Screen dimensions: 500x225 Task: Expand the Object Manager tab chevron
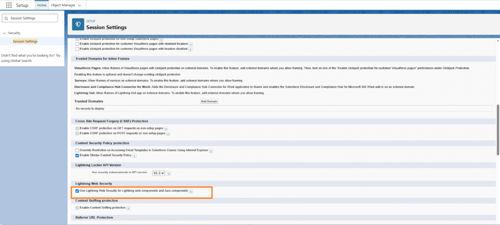pos(79,5)
